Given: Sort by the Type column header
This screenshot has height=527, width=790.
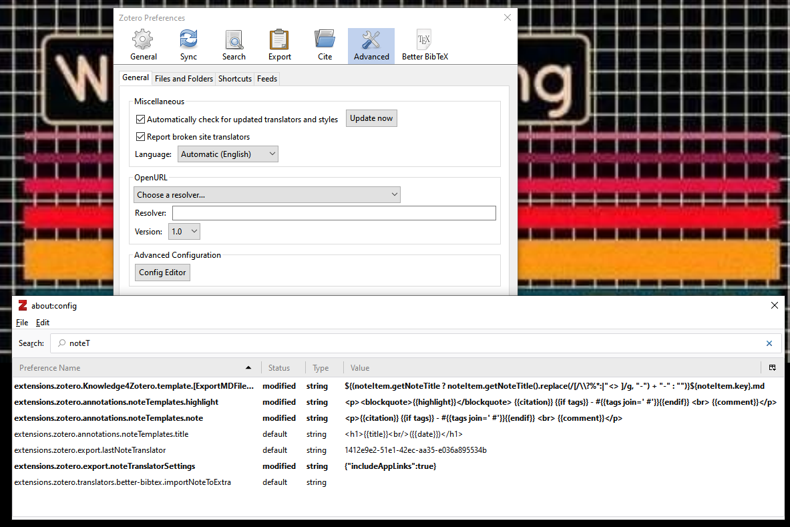Looking at the screenshot, I should [324, 368].
